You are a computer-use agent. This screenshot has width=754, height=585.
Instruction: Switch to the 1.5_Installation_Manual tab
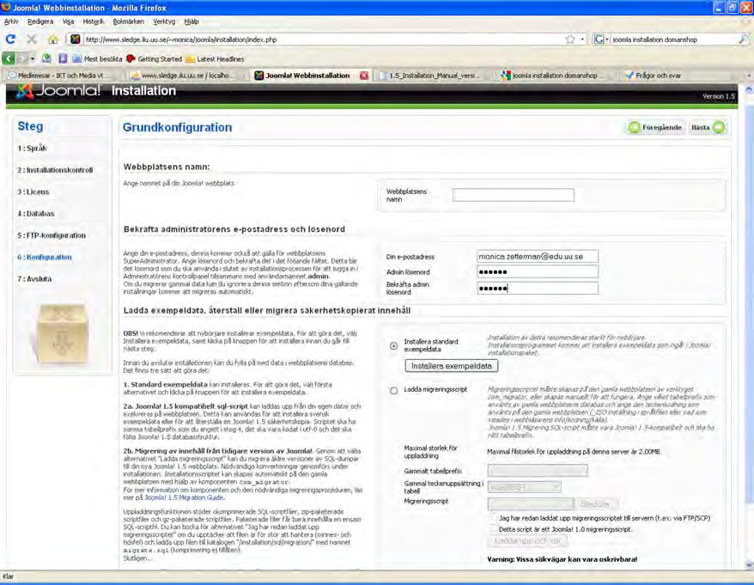tap(434, 76)
